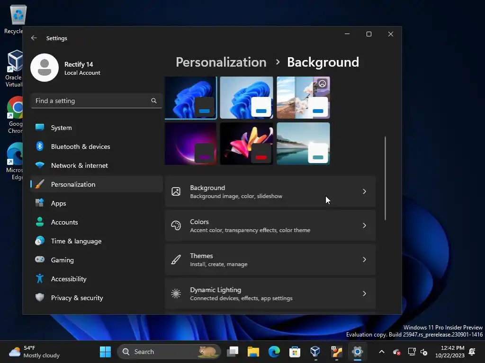Click the Network wifi icon in sidebar

click(x=40, y=165)
